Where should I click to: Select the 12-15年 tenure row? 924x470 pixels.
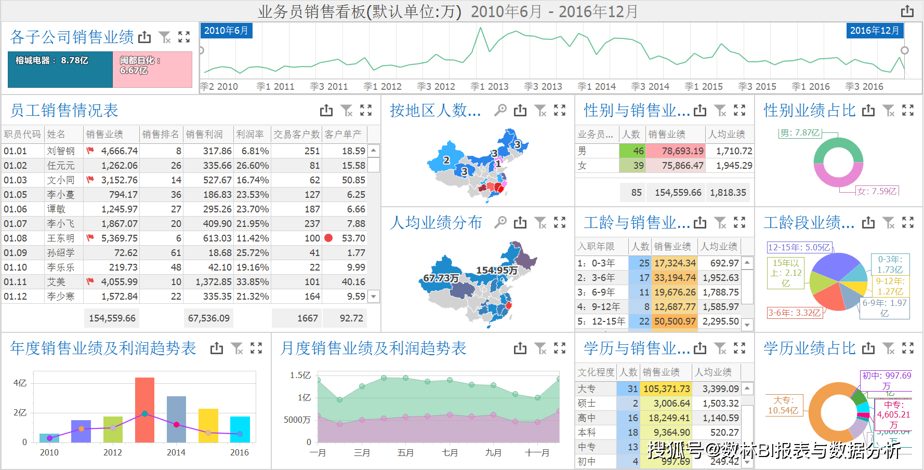coord(658,321)
